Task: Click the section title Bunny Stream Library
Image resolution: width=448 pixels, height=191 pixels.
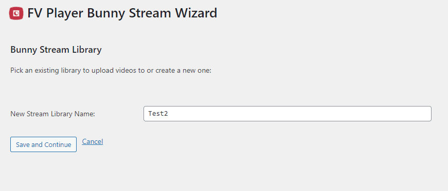Action: [56, 50]
